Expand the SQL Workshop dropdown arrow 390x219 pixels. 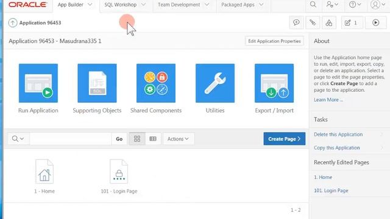pyautogui.click(x=143, y=5)
